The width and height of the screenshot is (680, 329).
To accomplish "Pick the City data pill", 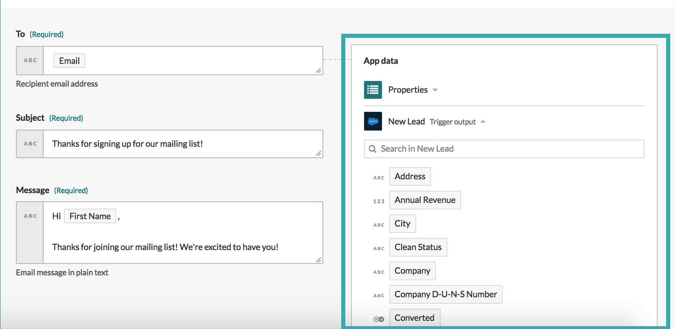I will 402,224.
